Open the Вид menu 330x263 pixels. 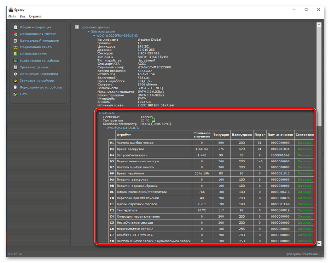[23, 17]
